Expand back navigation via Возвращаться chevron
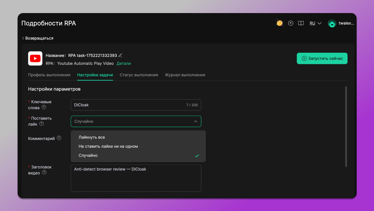Screen dimensions: 374x211 [23, 38]
